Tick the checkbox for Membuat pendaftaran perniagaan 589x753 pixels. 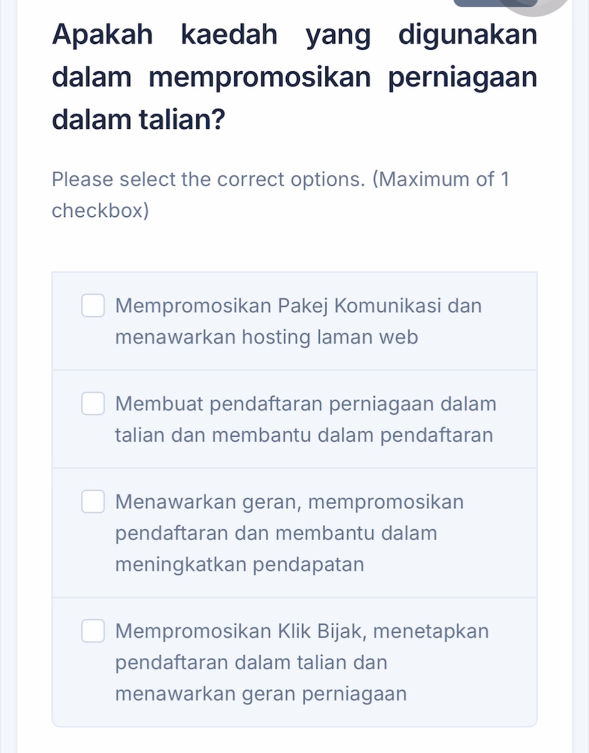93,403
